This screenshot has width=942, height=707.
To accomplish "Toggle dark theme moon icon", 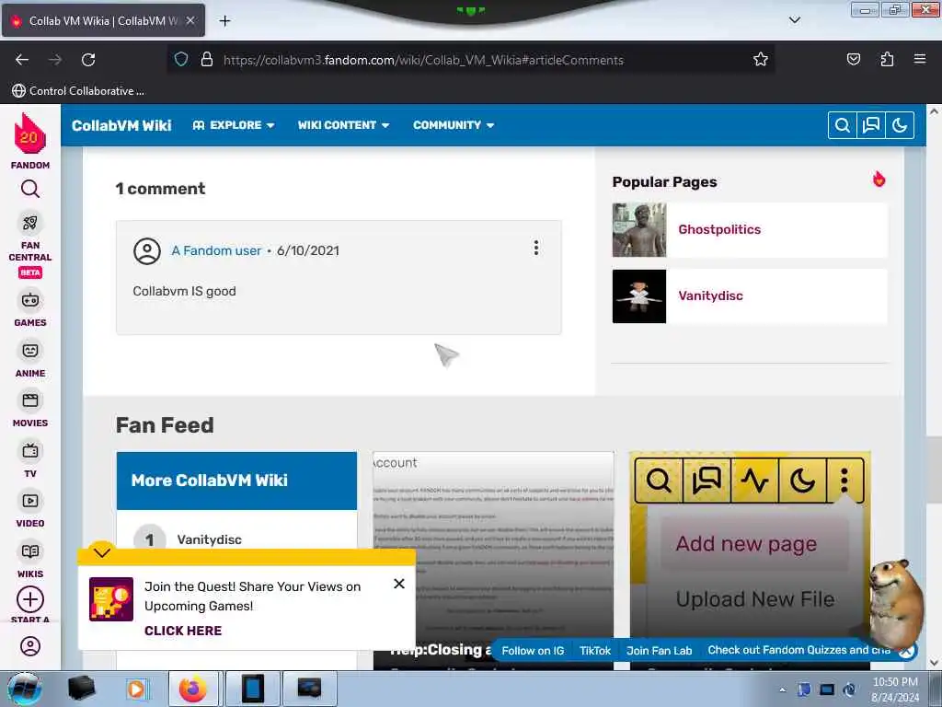I will click(x=900, y=125).
